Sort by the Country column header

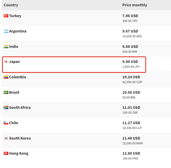[11, 5]
